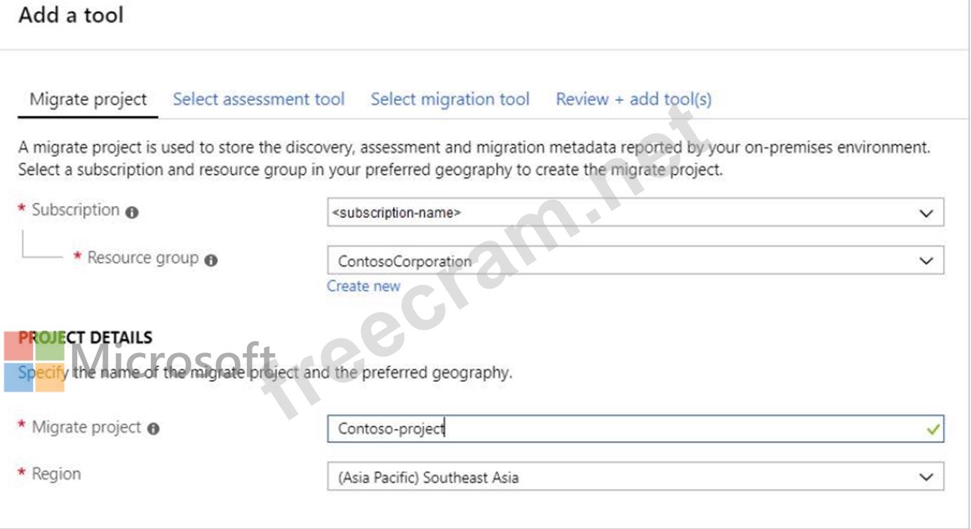971x529 pixels.
Task: Expand the Subscription dropdown chevron
Action: tap(926, 213)
